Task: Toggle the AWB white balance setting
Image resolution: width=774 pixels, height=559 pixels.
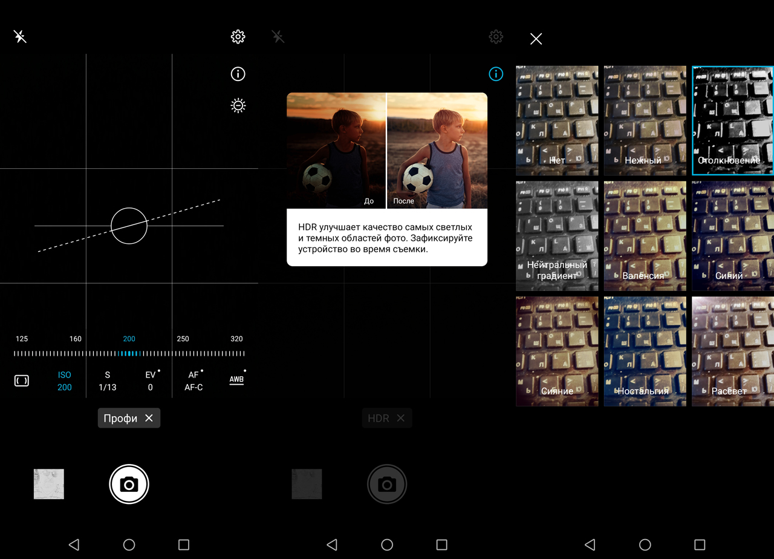Action: (x=236, y=381)
